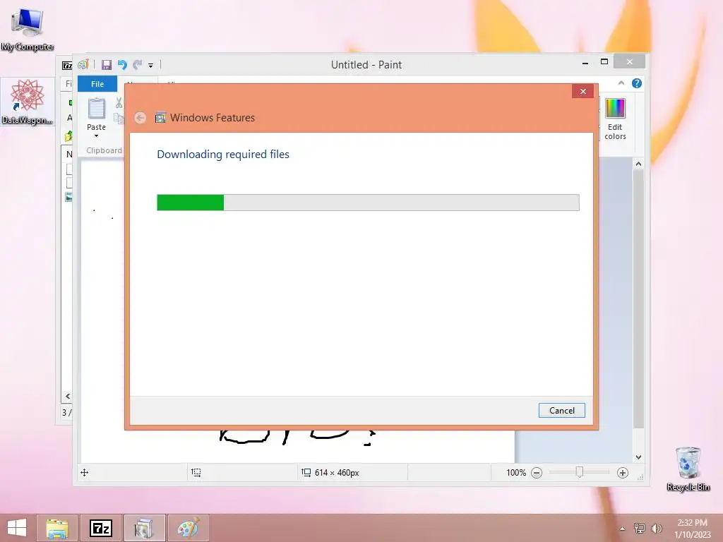Switch to Windows Features taskbar item

(x=144, y=528)
